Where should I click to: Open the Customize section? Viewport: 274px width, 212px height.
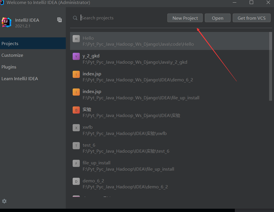[x=33, y=55]
